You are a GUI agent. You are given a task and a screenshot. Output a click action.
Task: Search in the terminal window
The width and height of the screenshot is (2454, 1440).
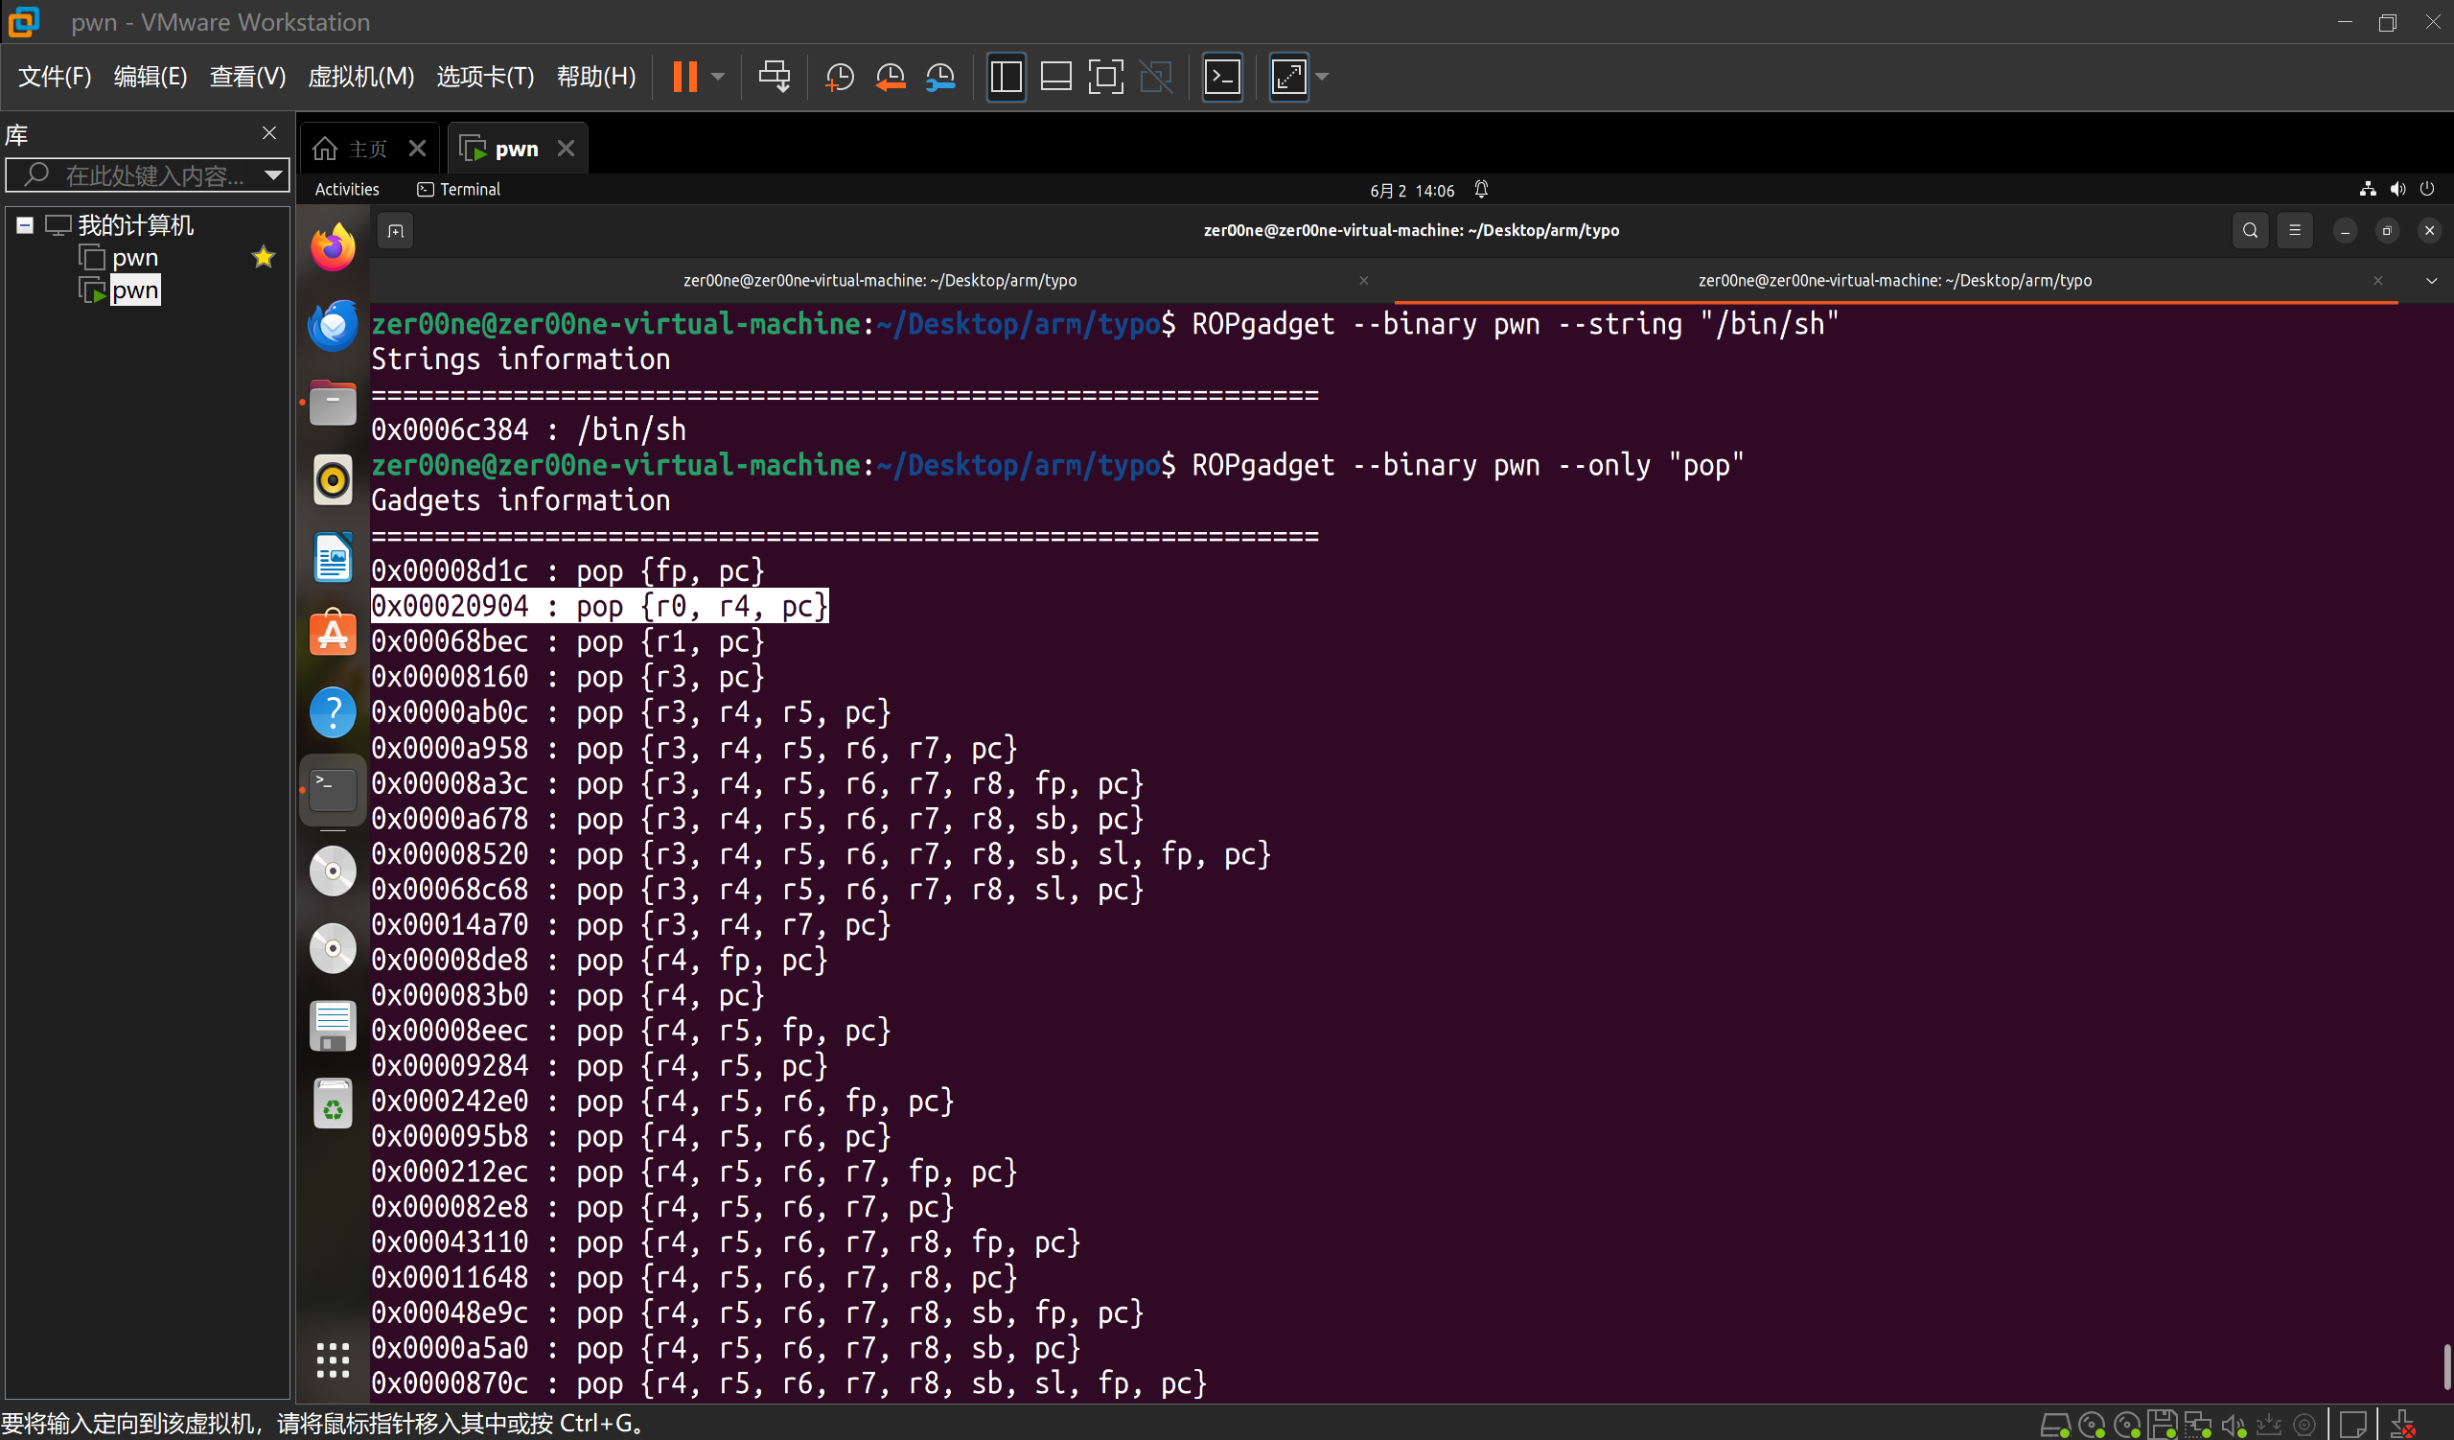2251,231
